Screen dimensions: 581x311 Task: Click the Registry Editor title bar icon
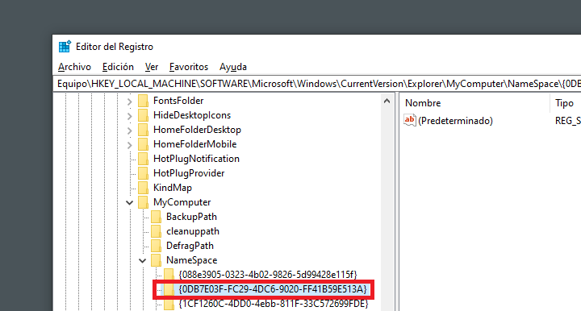point(65,47)
